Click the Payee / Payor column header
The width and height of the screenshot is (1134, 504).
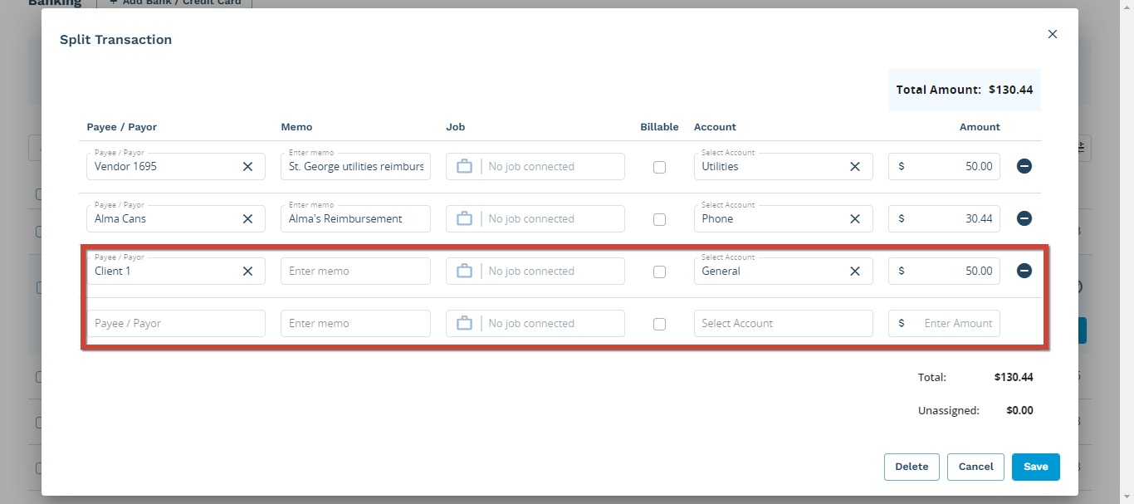(x=121, y=127)
